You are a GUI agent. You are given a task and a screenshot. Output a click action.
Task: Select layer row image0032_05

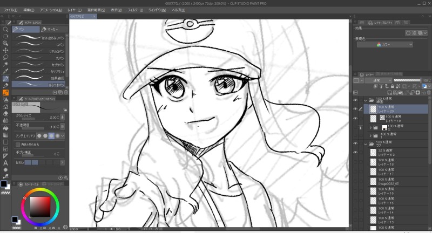397,182
